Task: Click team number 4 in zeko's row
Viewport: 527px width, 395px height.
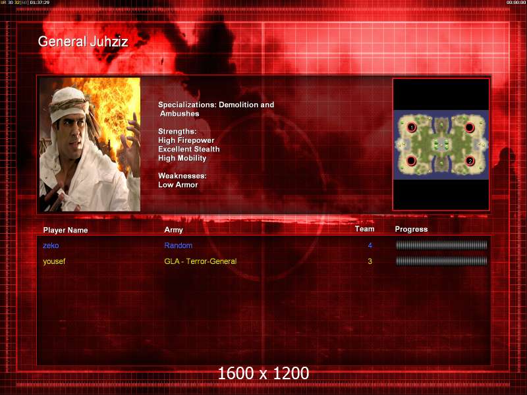Action: pos(370,246)
